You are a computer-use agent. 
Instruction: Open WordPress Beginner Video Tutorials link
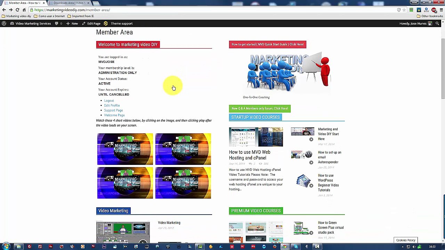tap(328, 183)
